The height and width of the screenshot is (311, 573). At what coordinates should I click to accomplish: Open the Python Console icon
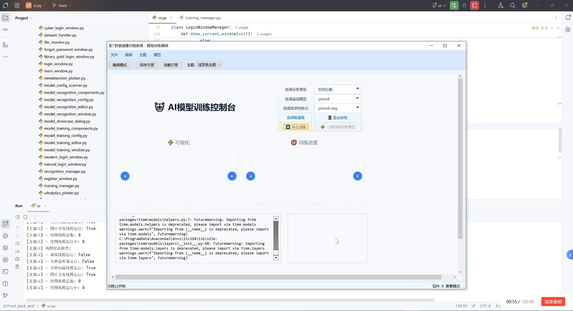(x=5, y=236)
